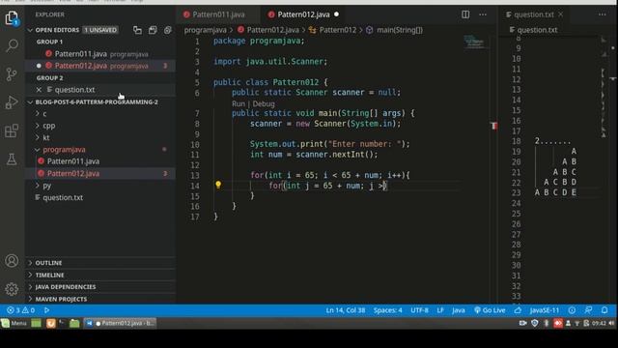The image size is (618, 348).
Task: Open errors and warnings in status bar
Action: tap(20, 310)
